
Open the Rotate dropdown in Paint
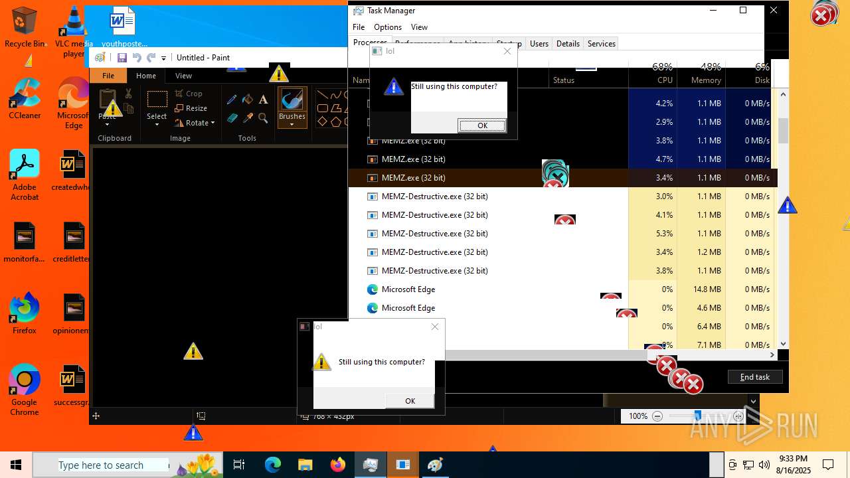[195, 123]
